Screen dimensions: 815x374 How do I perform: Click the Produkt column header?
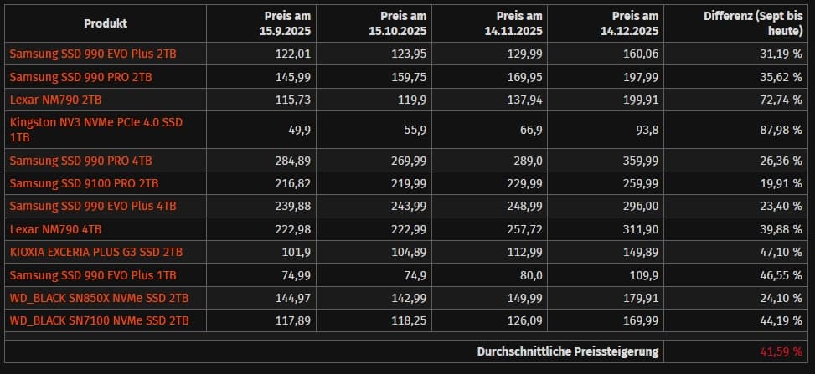pyautogui.click(x=105, y=23)
